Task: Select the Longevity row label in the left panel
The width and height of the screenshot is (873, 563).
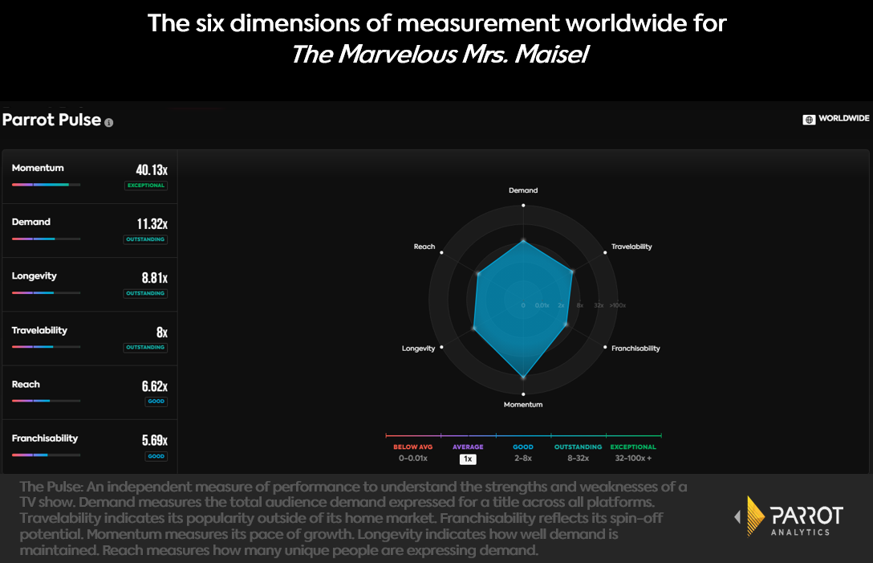Action: [35, 276]
